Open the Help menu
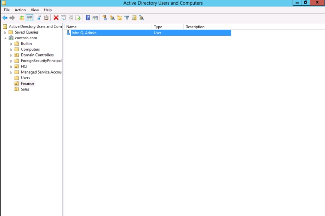 [48, 10]
